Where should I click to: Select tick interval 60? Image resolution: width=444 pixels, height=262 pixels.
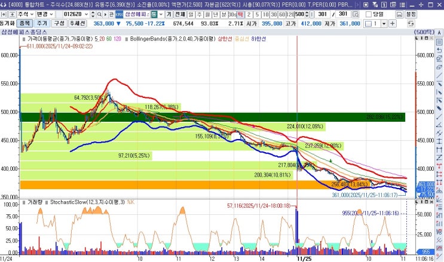coord(282,14)
